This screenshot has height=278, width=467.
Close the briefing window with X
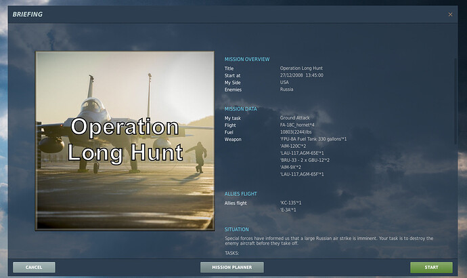pyautogui.click(x=451, y=14)
